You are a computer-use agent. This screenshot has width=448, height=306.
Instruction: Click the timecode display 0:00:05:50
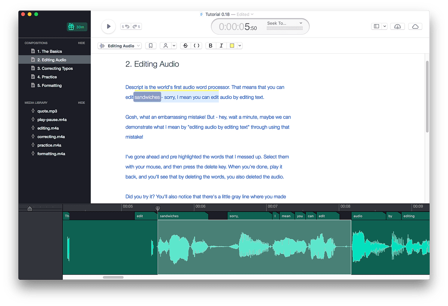[238, 27]
